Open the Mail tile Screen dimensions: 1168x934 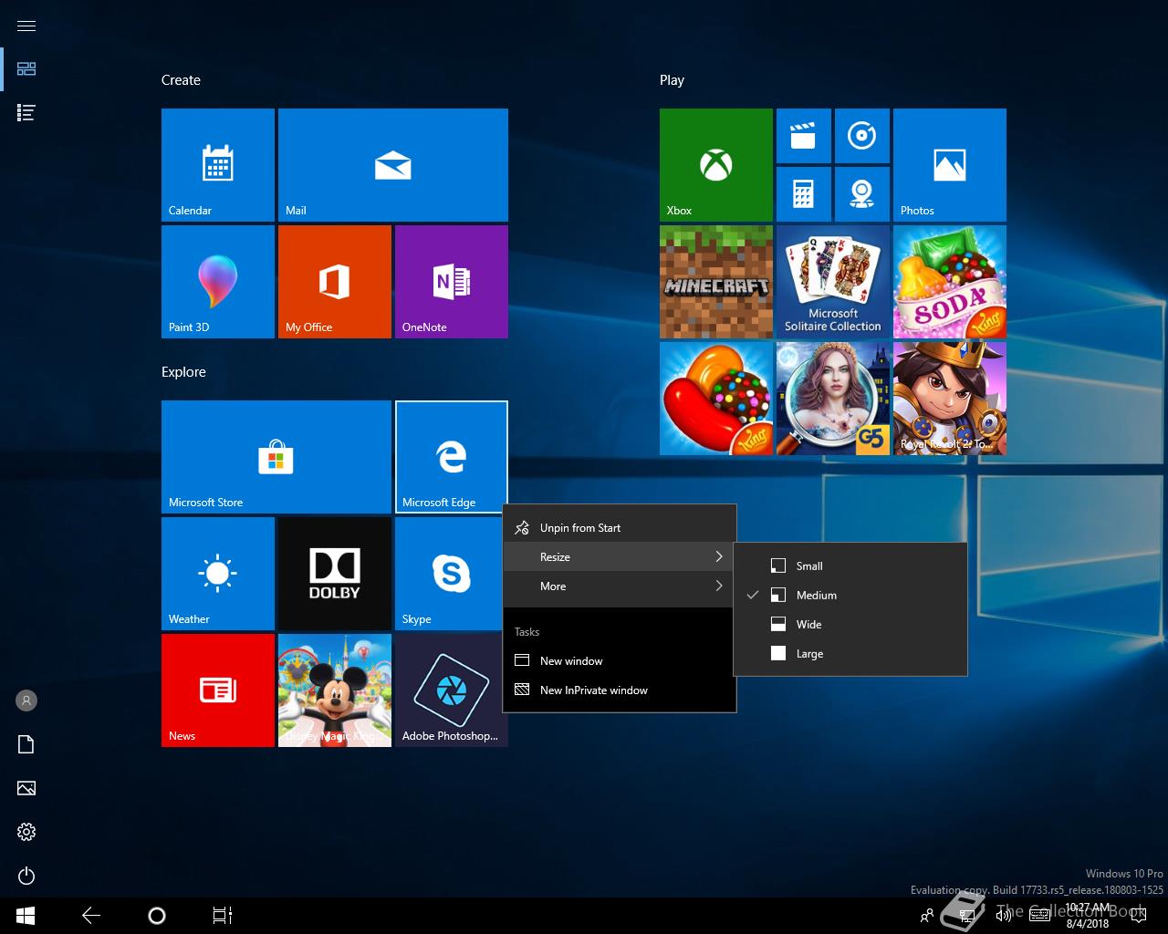[x=393, y=165]
